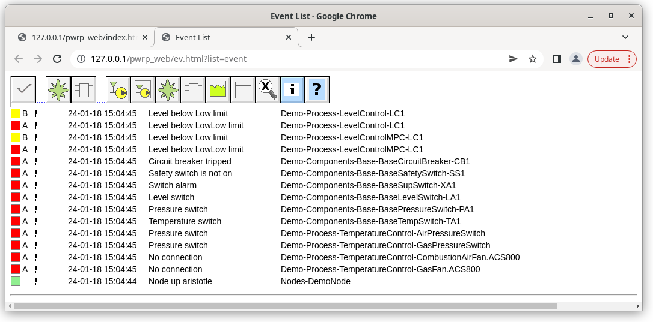Click green star icon right of class graph icon
653x322 pixels.
click(168, 89)
